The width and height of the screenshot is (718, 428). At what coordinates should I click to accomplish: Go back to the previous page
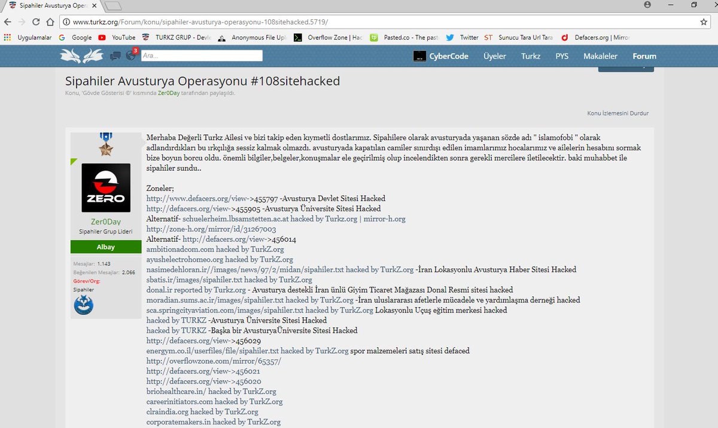coord(7,22)
